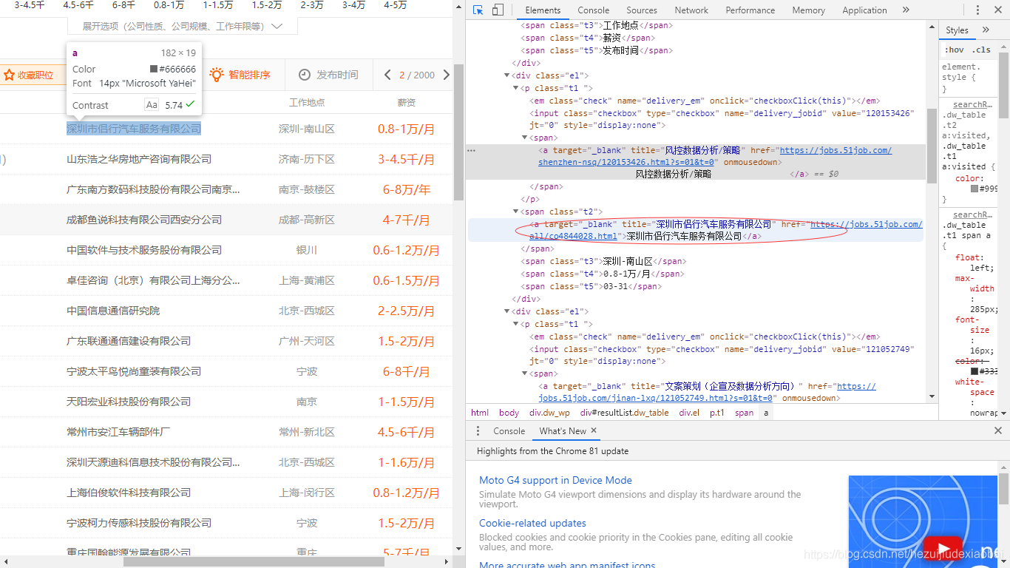Close the What's New tab
Screen dimensions: 1010x568
coord(594,430)
